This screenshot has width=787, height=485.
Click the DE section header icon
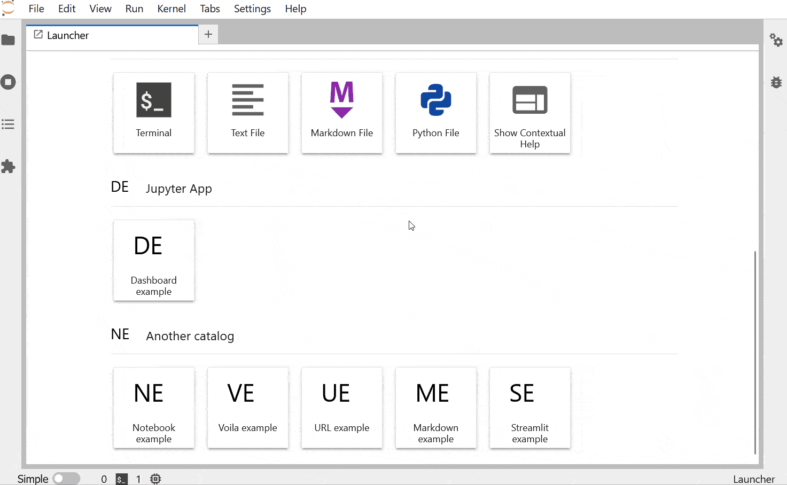coord(120,187)
